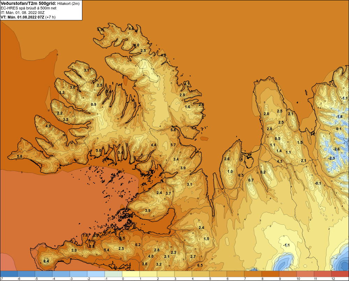The width and height of the screenshot is (349, 281).
Task: Click the 4.1 temperature value on the map
Action: click(187, 84)
